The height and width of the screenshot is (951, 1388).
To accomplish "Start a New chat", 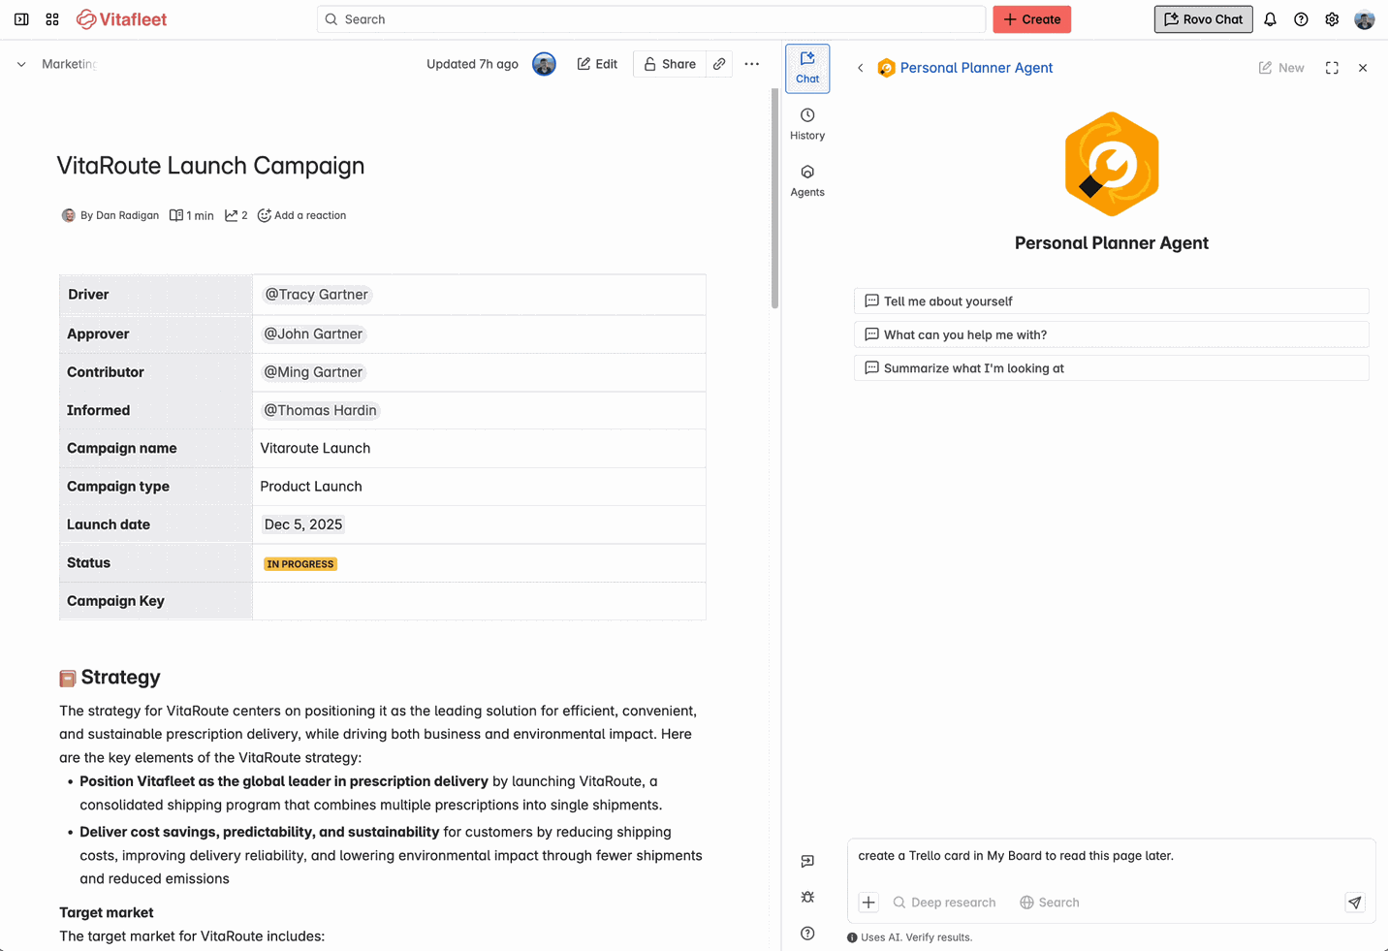I will (x=1281, y=68).
